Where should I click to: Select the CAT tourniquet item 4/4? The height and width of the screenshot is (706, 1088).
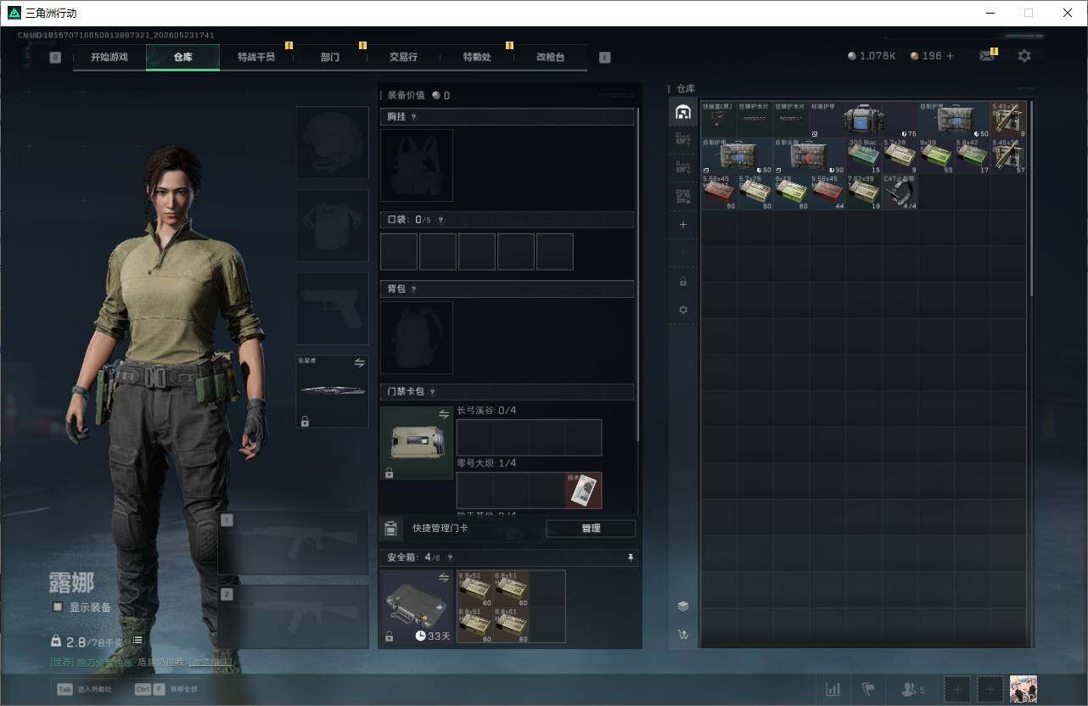tap(900, 192)
